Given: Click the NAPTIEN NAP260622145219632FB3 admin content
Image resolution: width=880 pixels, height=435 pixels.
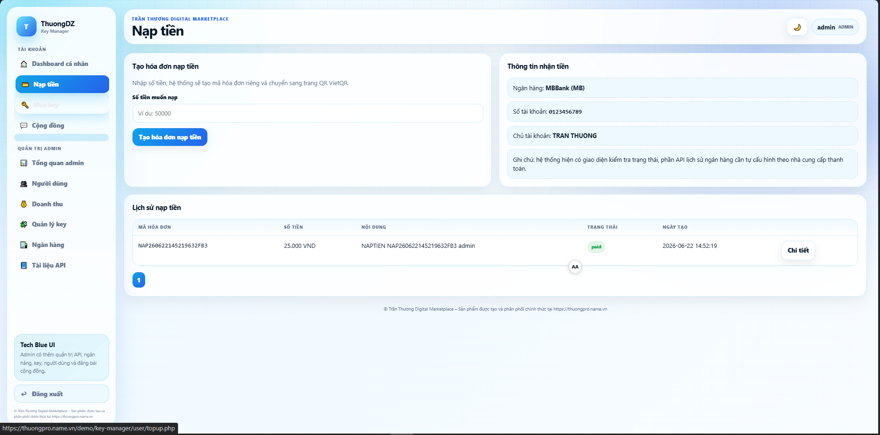Looking at the screenshot, I should 418,246.
